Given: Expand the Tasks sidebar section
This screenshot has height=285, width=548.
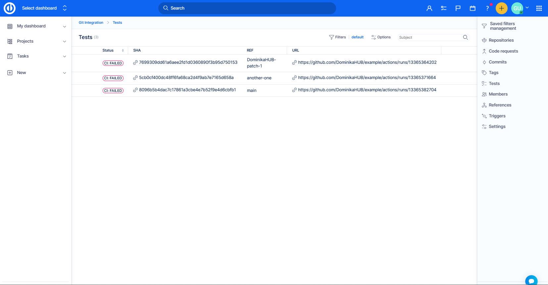Looking at the screenshot, I should (x=64, y=56).
